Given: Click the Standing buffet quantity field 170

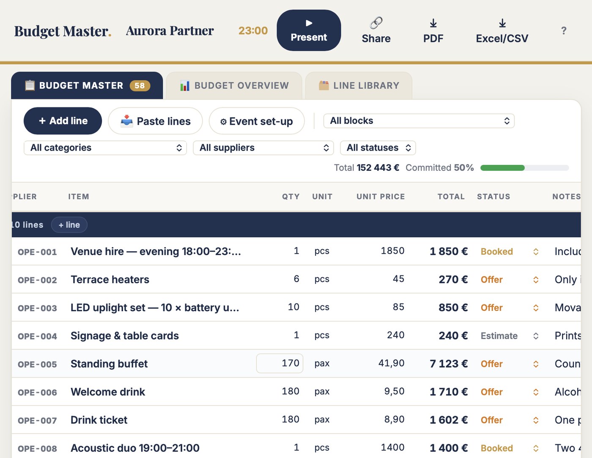Looking at the screenshot, I should [280, 363].
